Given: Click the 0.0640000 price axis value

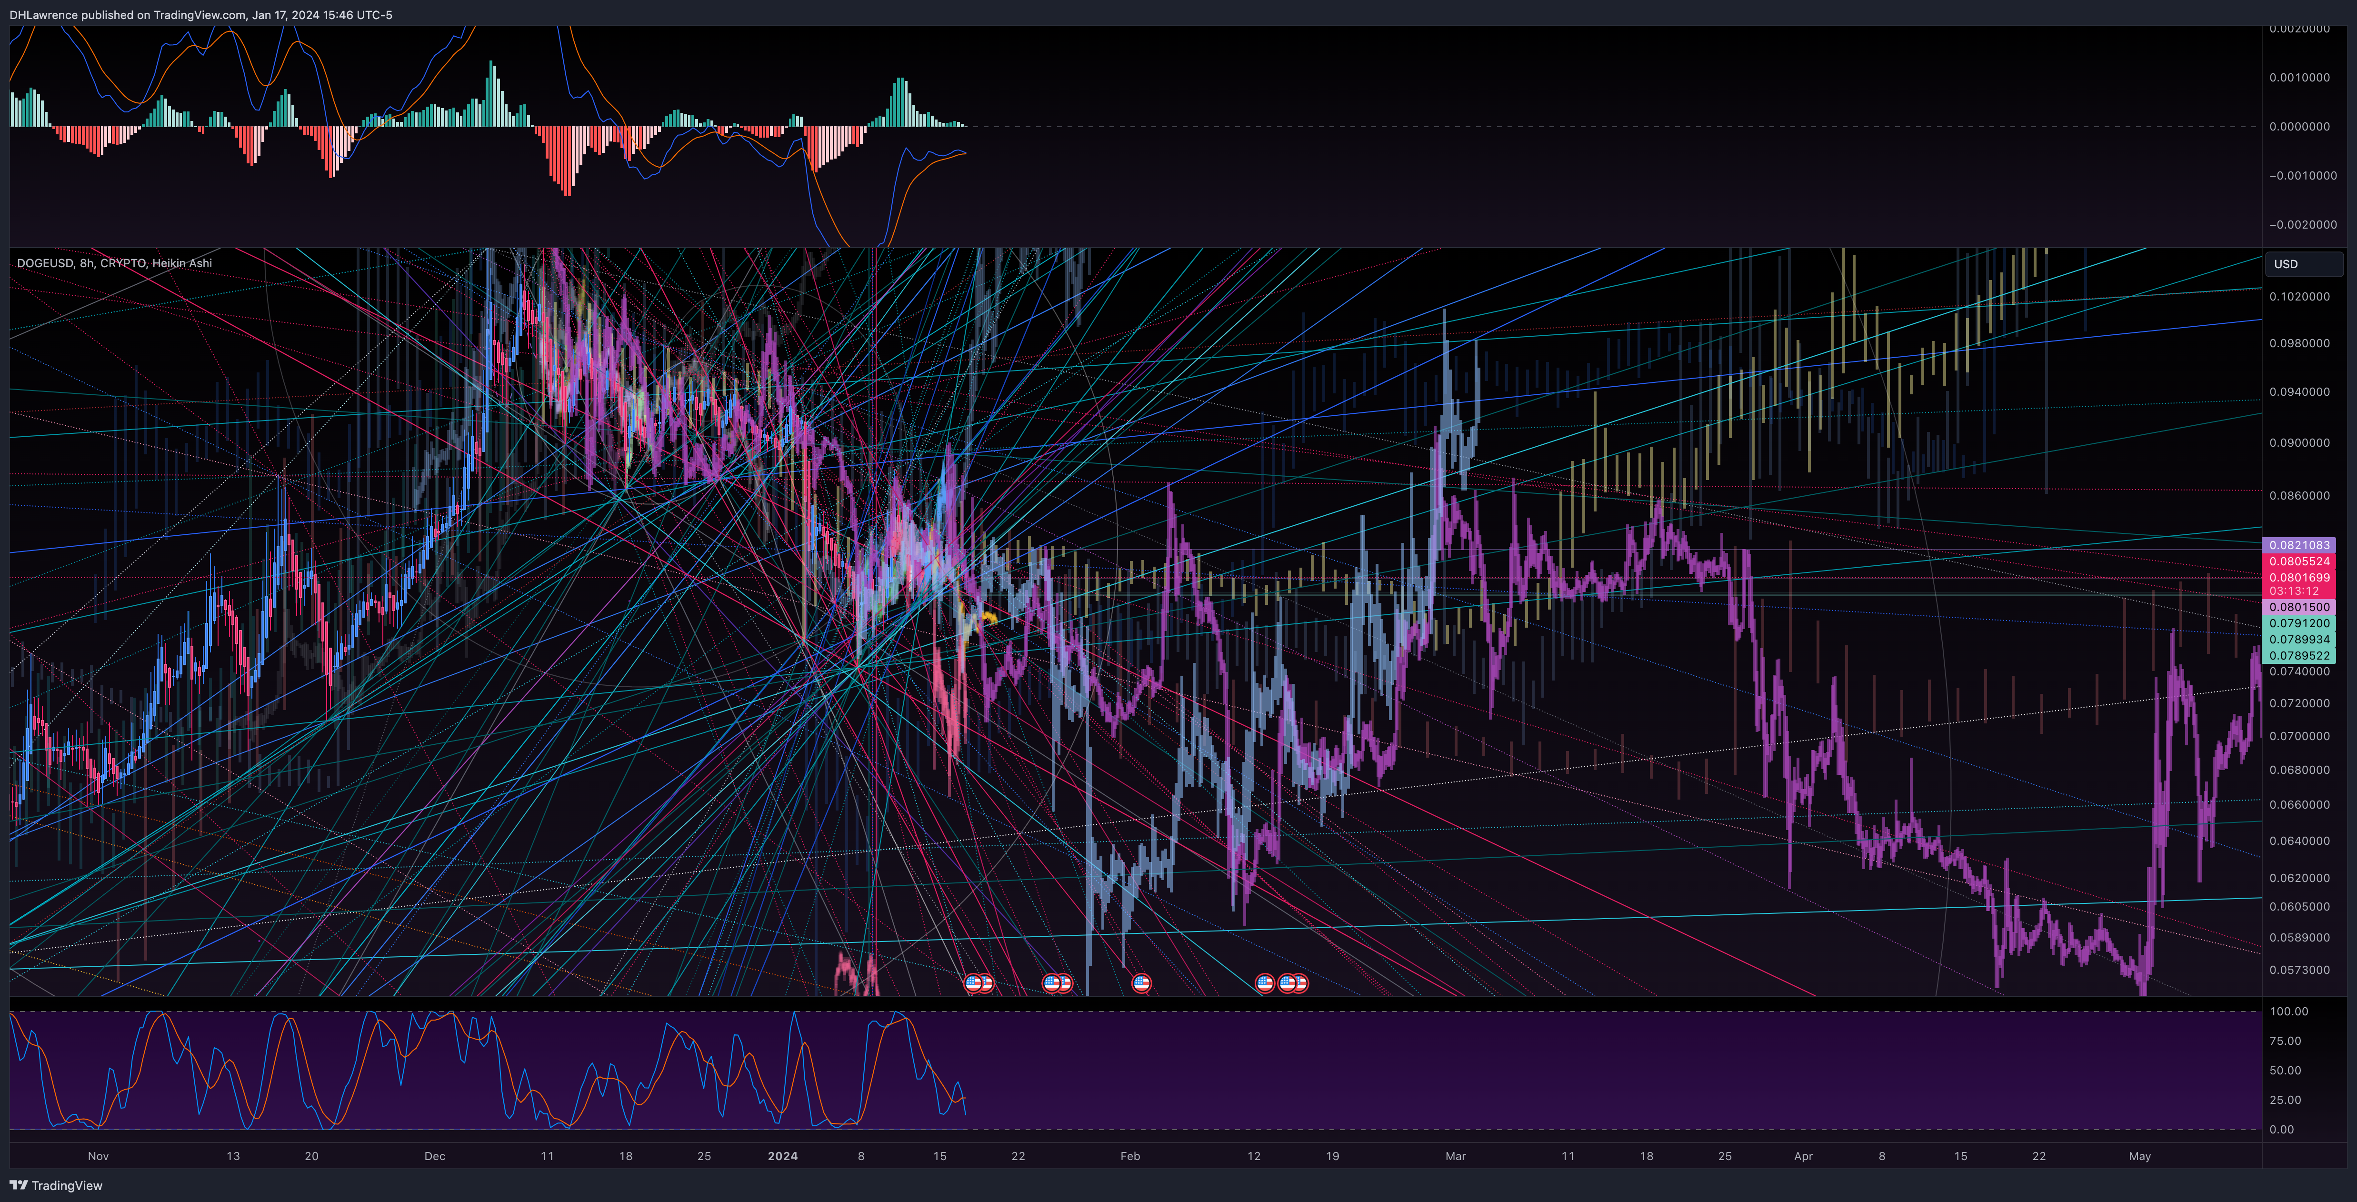Looking at the screenshot, I should [x=2299, y=841].
